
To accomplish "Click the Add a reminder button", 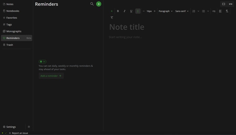I will [51, 76].
